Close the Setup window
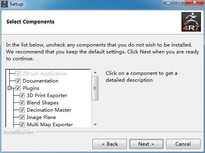205x153 pixels. coord(194,3)
